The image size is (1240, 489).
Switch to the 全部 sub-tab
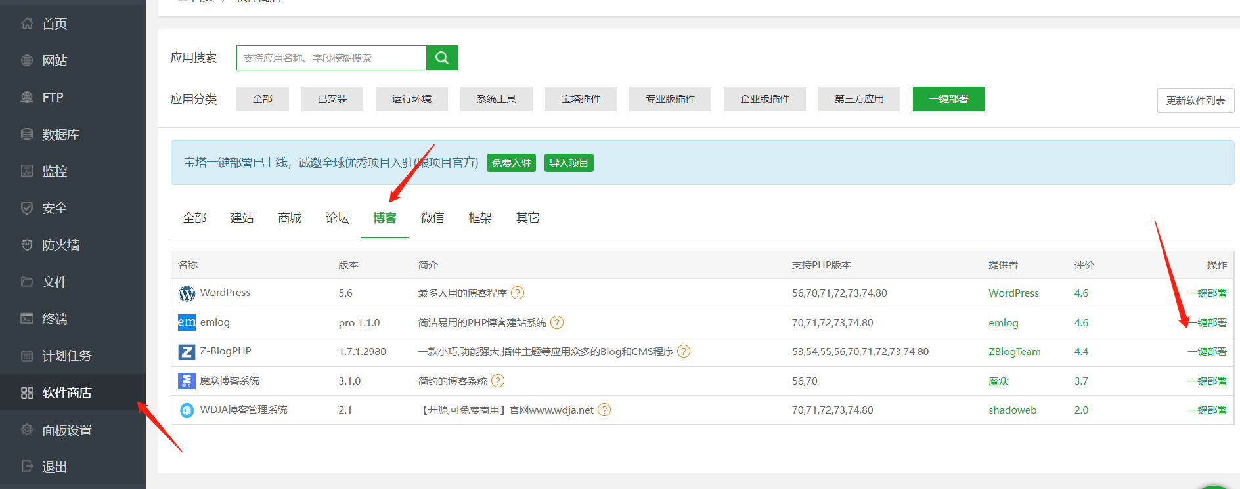pyautogui.click(x=194, y=218)
